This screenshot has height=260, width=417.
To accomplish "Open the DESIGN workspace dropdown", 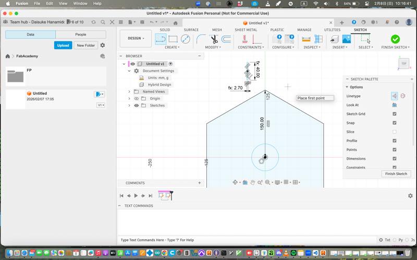I will point(136,38).
